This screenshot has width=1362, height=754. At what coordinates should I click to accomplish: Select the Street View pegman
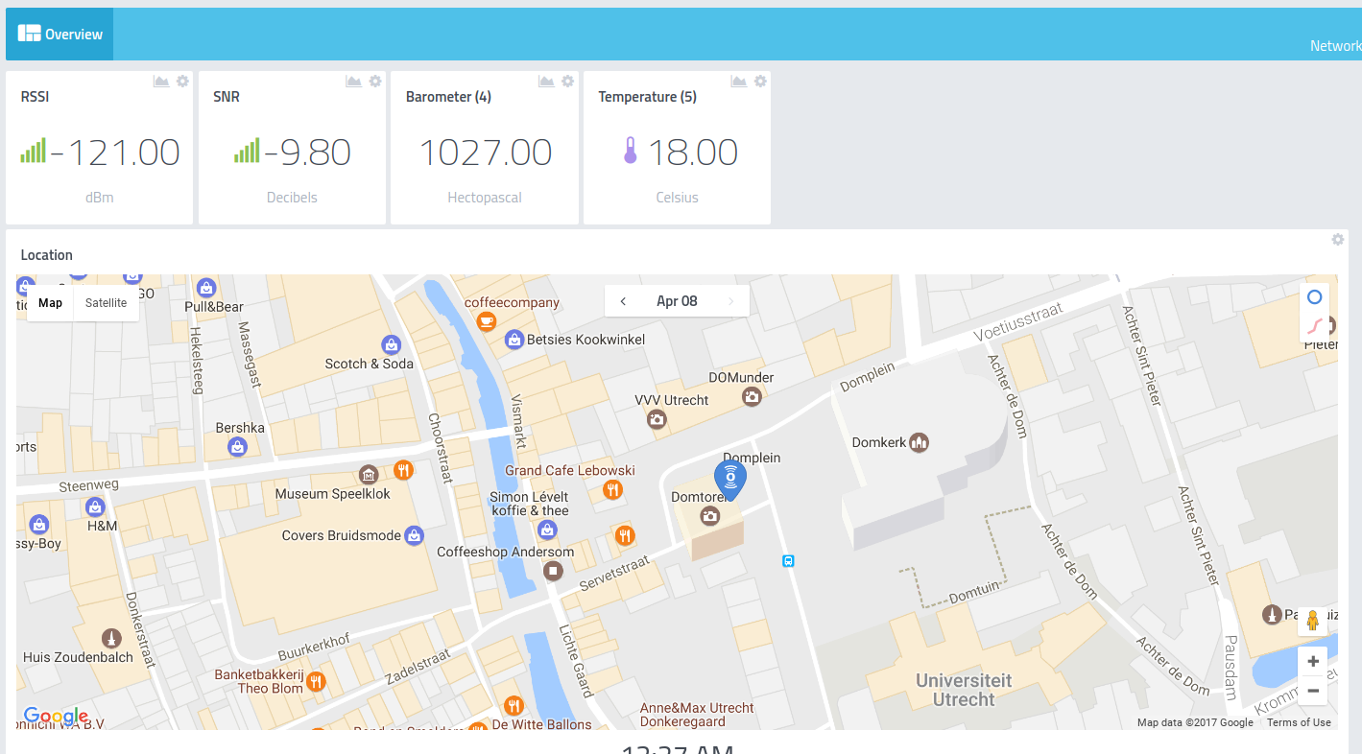[1312, 622]
